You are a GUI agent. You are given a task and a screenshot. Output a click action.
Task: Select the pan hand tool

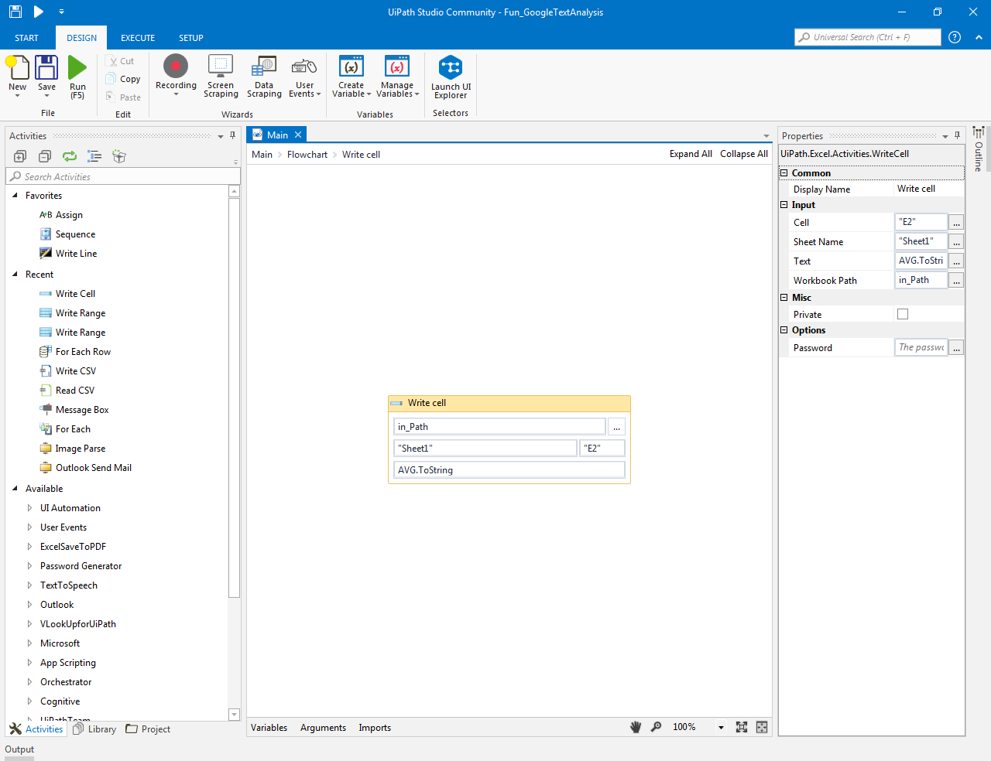(x=636, y=727)
